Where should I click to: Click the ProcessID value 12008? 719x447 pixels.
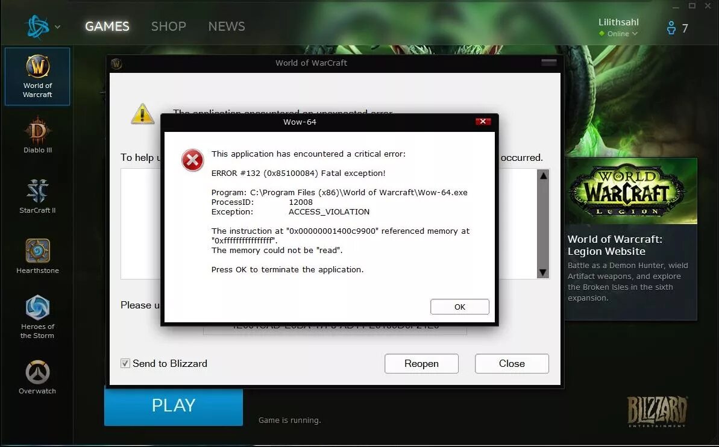click(x=301, y=202)
